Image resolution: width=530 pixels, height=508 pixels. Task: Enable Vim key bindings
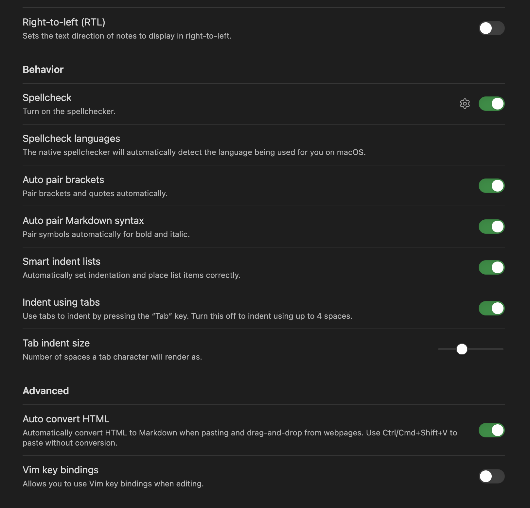[491, 477]
